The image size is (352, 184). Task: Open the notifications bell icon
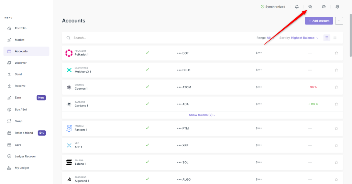[x=297, y=7]
